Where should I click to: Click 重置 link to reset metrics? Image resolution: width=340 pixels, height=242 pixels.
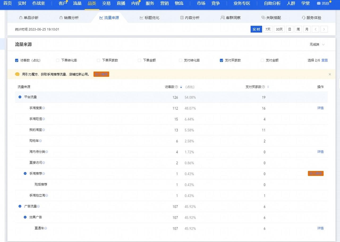pos(325,60)
